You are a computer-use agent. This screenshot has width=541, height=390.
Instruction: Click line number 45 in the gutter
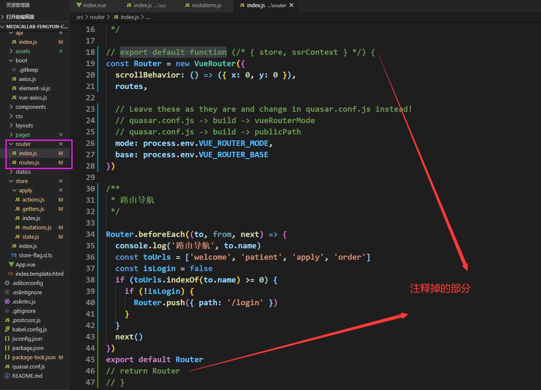click(90, 359)
